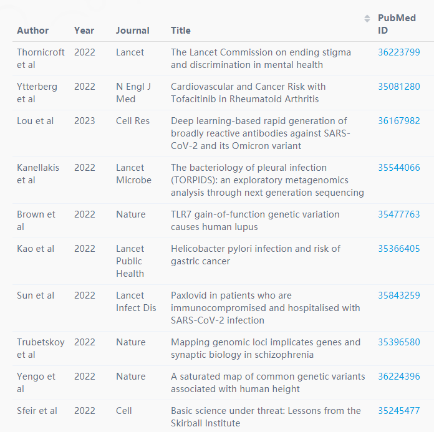Open PubMed link 35544066

coord(399,168)
